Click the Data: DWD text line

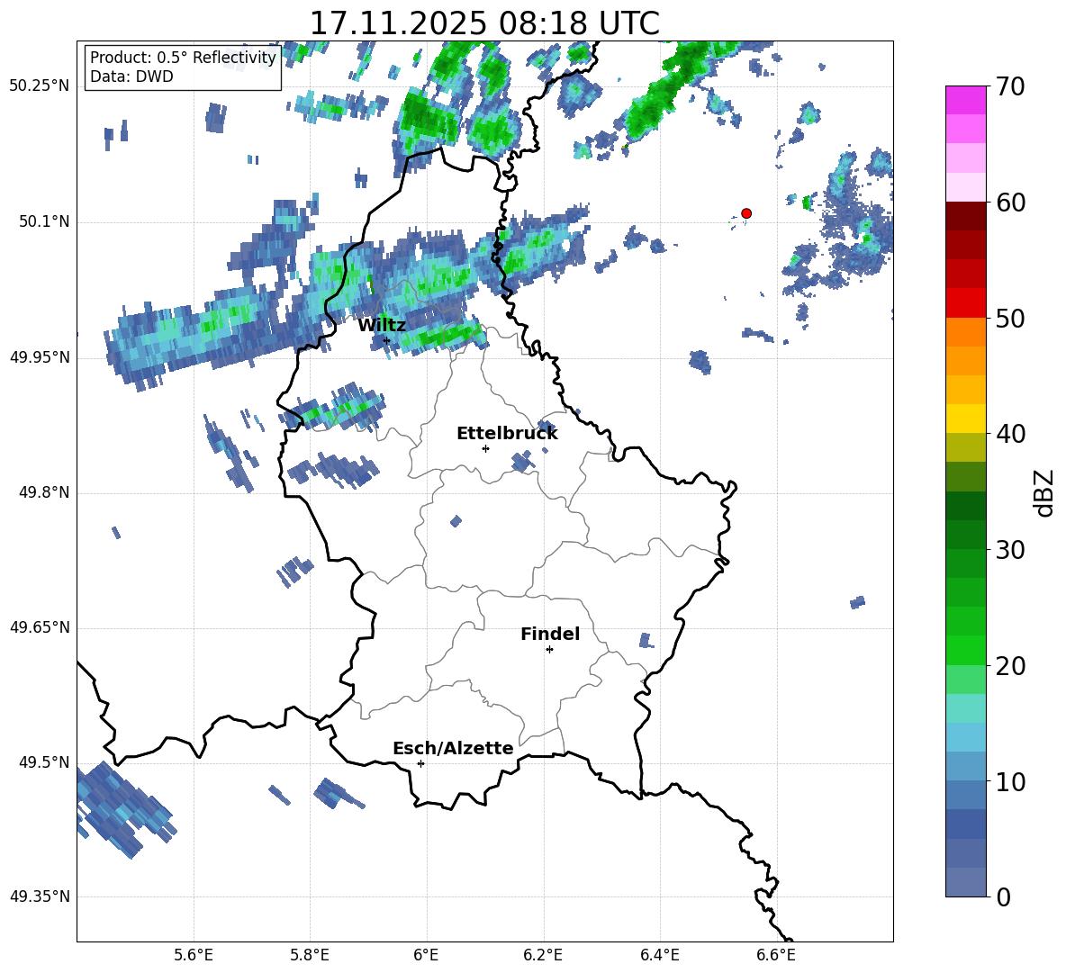tap(131, 77)
